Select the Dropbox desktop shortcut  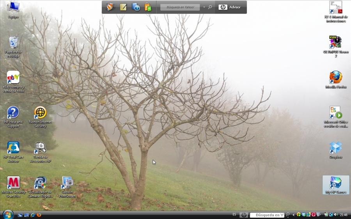click(x=336, y=150)
